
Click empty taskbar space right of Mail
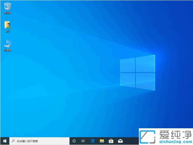[x=132, y=141]
